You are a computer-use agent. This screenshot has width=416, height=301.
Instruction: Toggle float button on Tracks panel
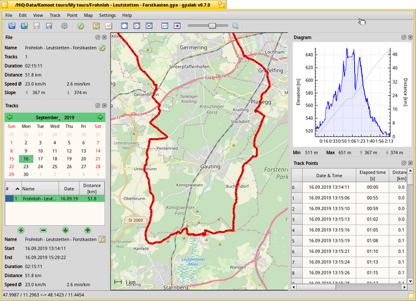(x=97, y=106)
